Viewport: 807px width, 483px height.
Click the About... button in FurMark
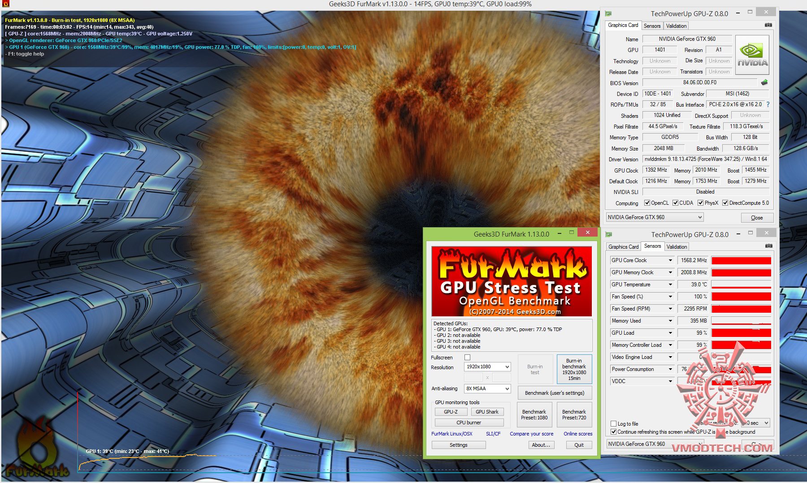click(x=541, y=445)
